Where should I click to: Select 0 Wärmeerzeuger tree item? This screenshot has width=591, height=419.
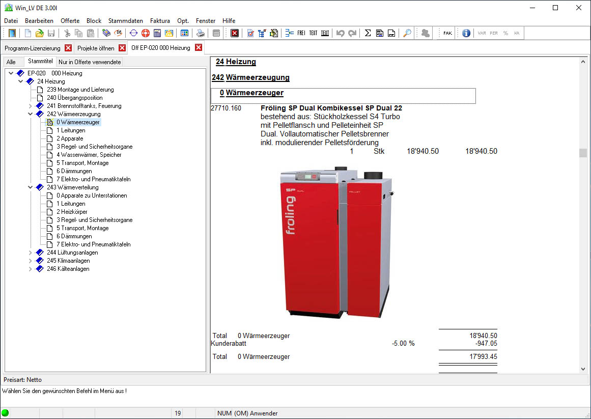click(78, 122)
